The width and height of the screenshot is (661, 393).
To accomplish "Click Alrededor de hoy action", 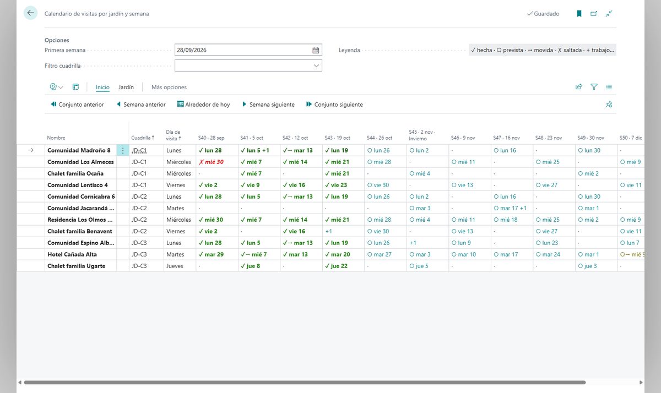I will click(203, 105).
